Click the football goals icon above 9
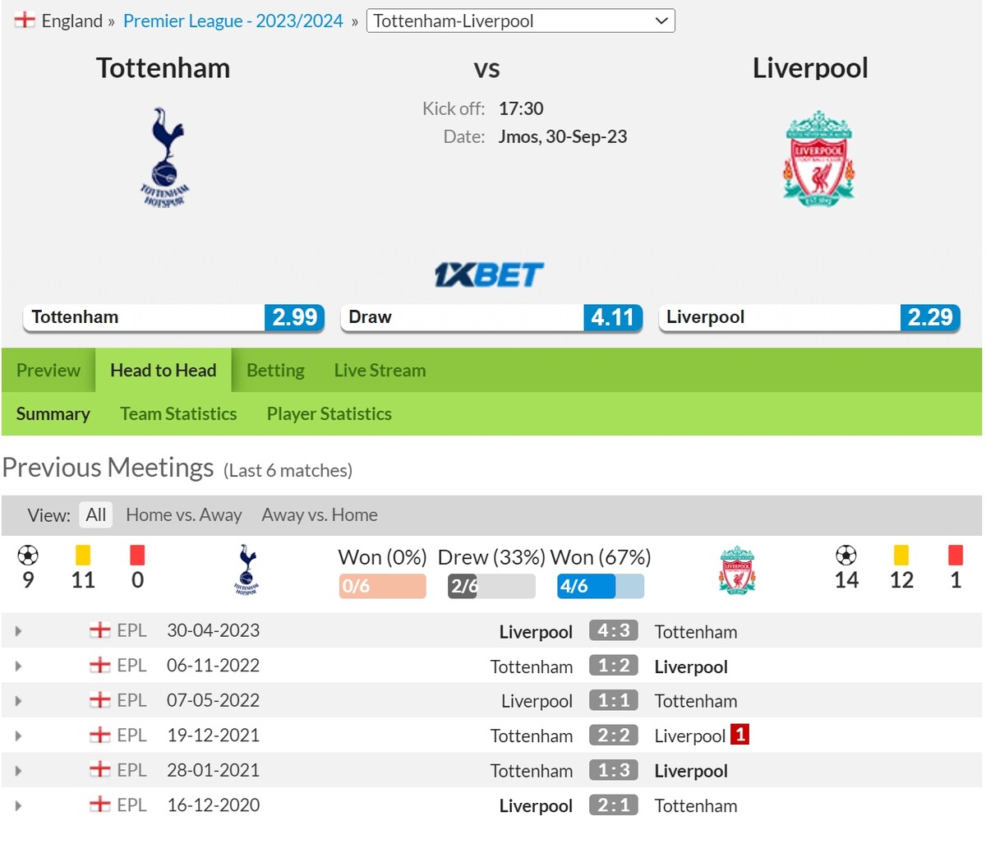The image size is (986, 844). (28, 556)
